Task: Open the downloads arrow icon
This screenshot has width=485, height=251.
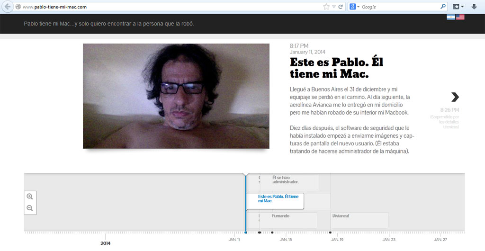Action: click(x=474, y=7)
